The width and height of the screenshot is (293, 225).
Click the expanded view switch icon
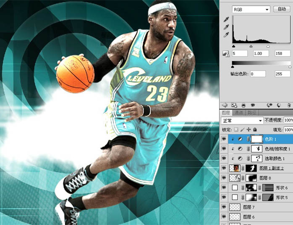pos(234,105)
